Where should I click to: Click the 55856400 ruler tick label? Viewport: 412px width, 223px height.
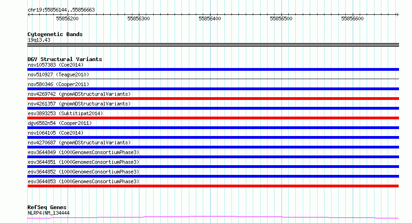(x=210, y=19)
